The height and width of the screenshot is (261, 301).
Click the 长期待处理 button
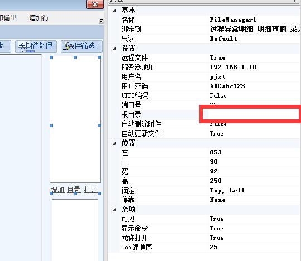36,46
